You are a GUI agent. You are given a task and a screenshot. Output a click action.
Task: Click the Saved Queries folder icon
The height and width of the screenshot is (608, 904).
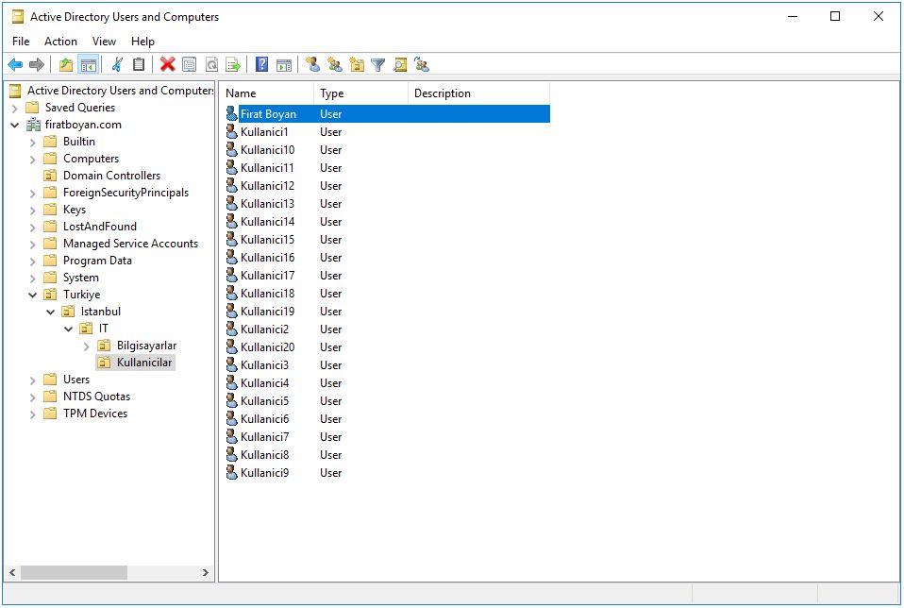pyautogui.click(x=32, y=108)
